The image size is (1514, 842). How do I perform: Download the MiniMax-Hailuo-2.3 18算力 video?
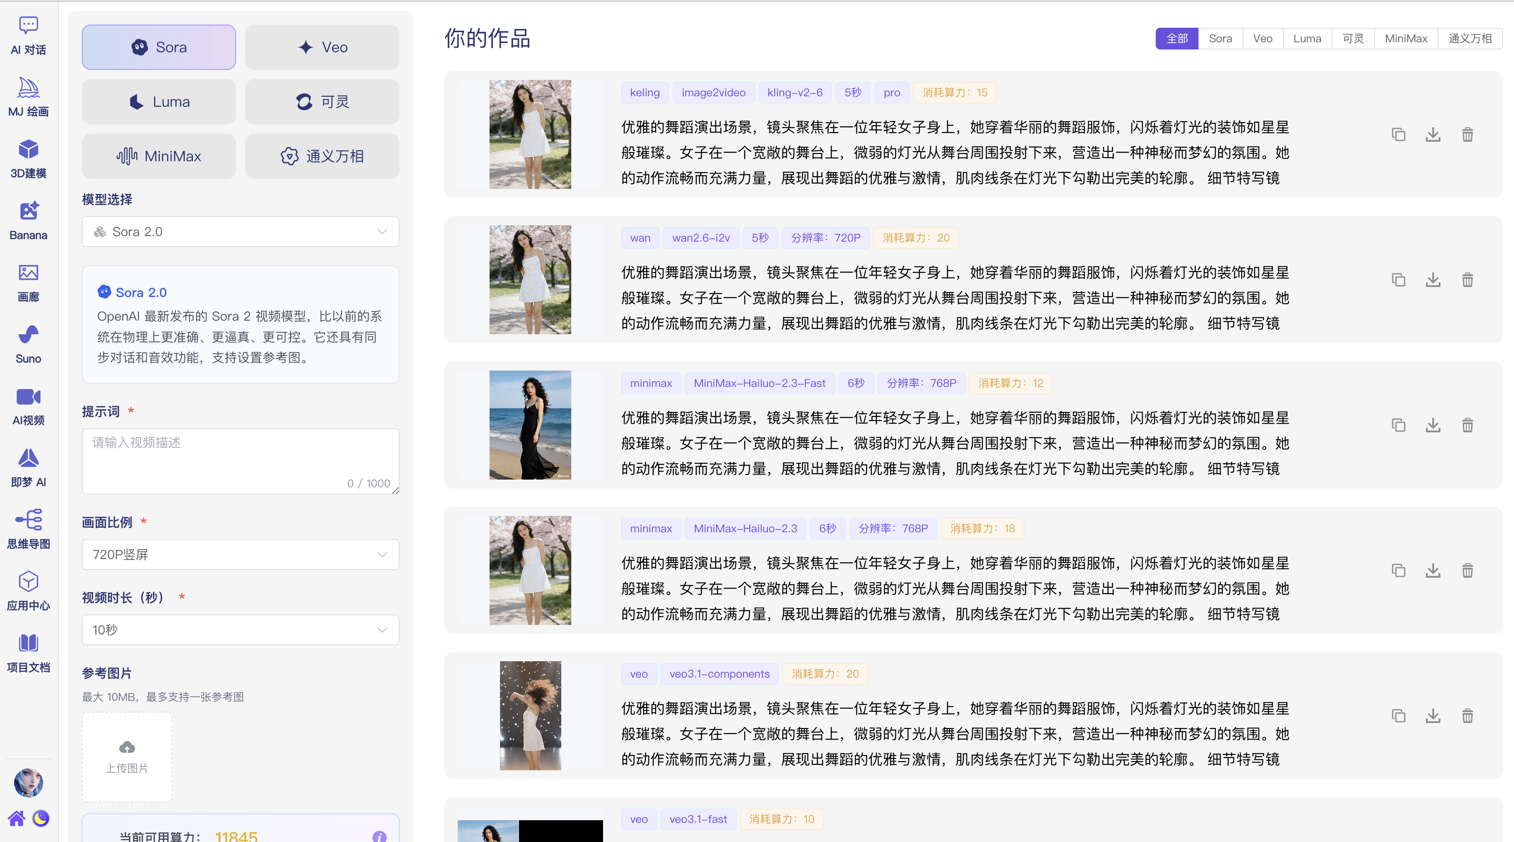(1433, 570)
